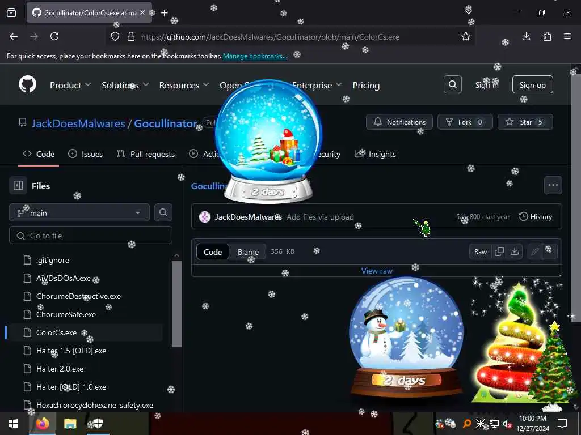Open the Insights tab
Image resolution: width=581 pixels, height=435 pixels.
[x=376, y=154]
